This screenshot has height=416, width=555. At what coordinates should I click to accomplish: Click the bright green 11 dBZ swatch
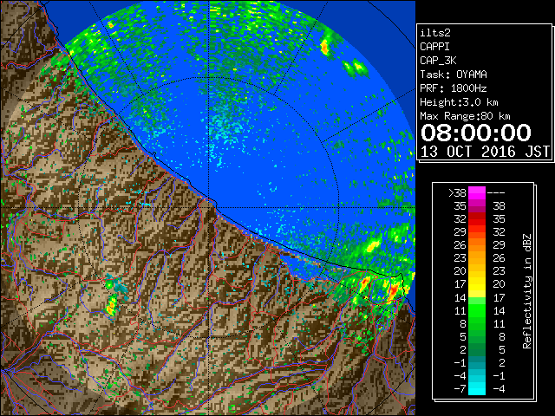pyautogui.click(x=477, y=310)
